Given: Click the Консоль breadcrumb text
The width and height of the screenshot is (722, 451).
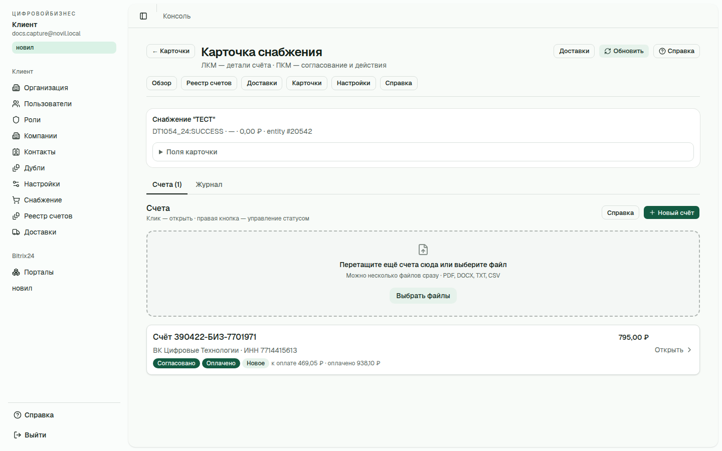Looking at the screenshot, I should (x=176, y=16).
